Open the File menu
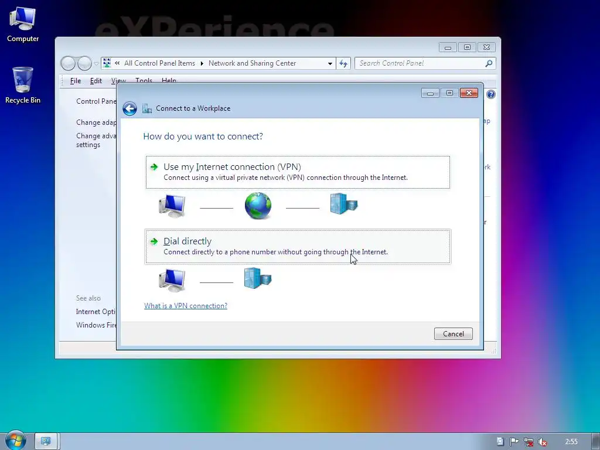Viewport: 600px width, 450px height. pos(76,81)
